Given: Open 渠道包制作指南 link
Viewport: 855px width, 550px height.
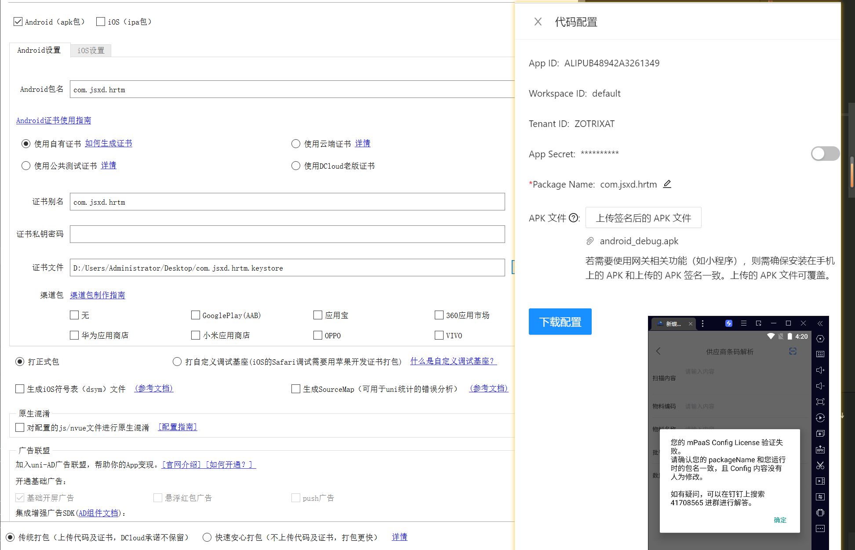Looking at the screenshot, I should pos(98,295).
